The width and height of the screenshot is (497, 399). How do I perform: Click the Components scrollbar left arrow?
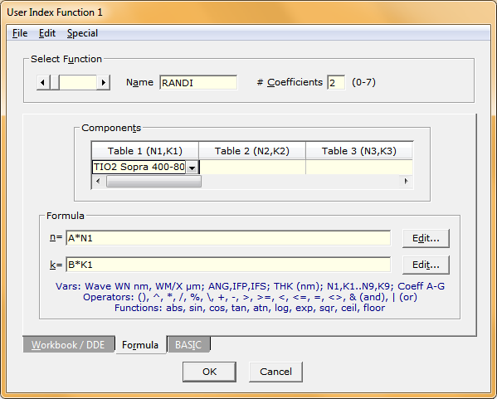(x=98, y=182)
